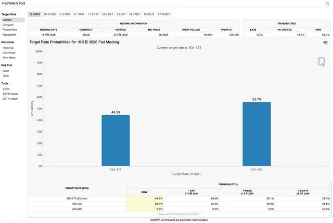Open the 17 3月27 meeting tab

click(93, 14)
